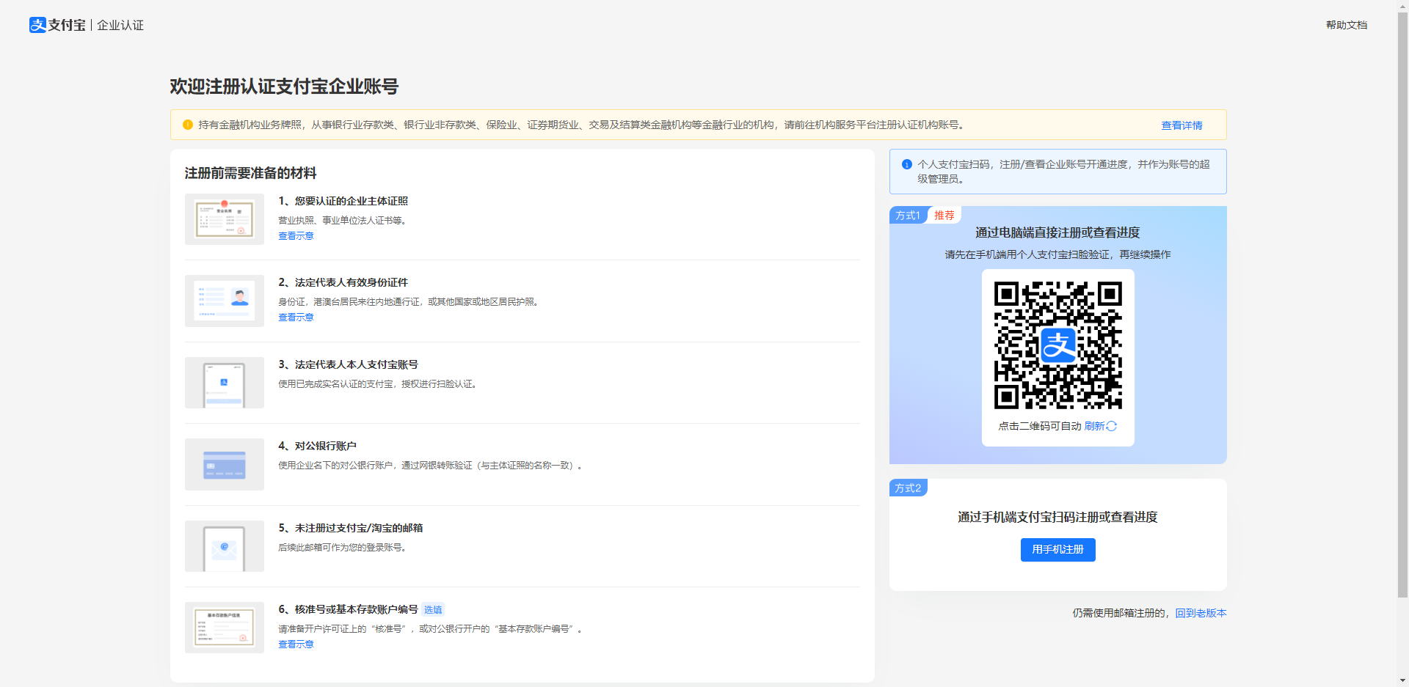Click the 选填 tag beside item 6
1409x687 pixels.
432,609
